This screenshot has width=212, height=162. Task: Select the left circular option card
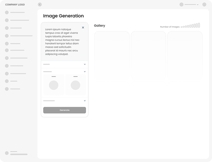click(x=54, y=84)
